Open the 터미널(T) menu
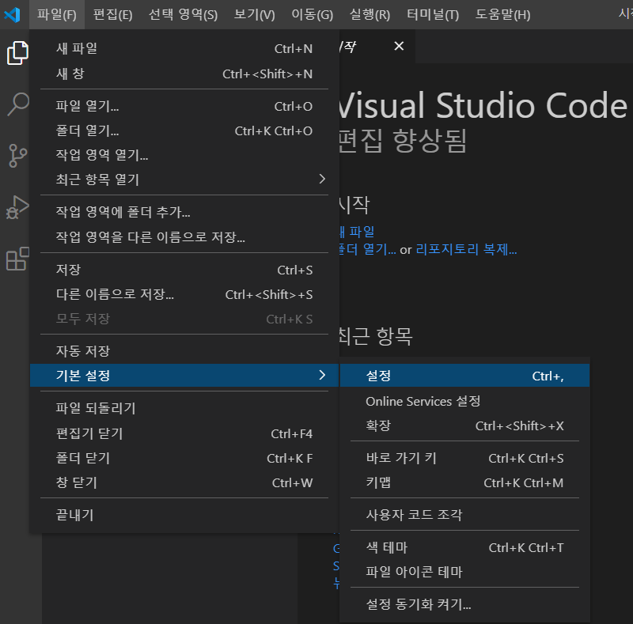Image resolution: width=633 pixels, height=624 pixels. [x=433, y=14]
